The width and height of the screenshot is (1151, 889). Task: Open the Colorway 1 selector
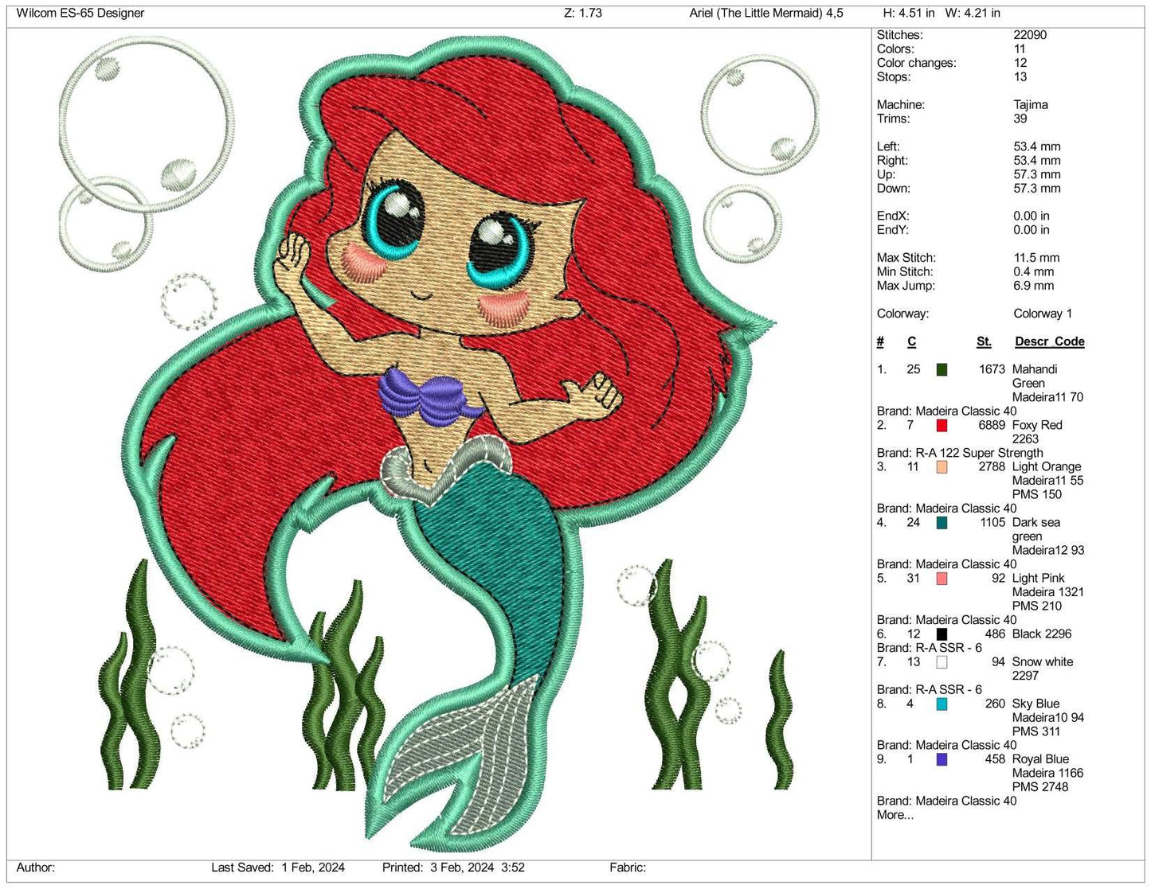[x=1042, y=314]
